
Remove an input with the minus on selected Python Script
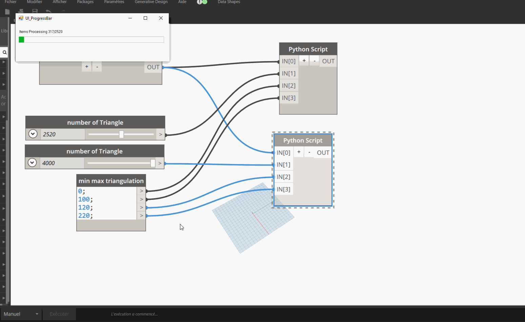point(309,152)
